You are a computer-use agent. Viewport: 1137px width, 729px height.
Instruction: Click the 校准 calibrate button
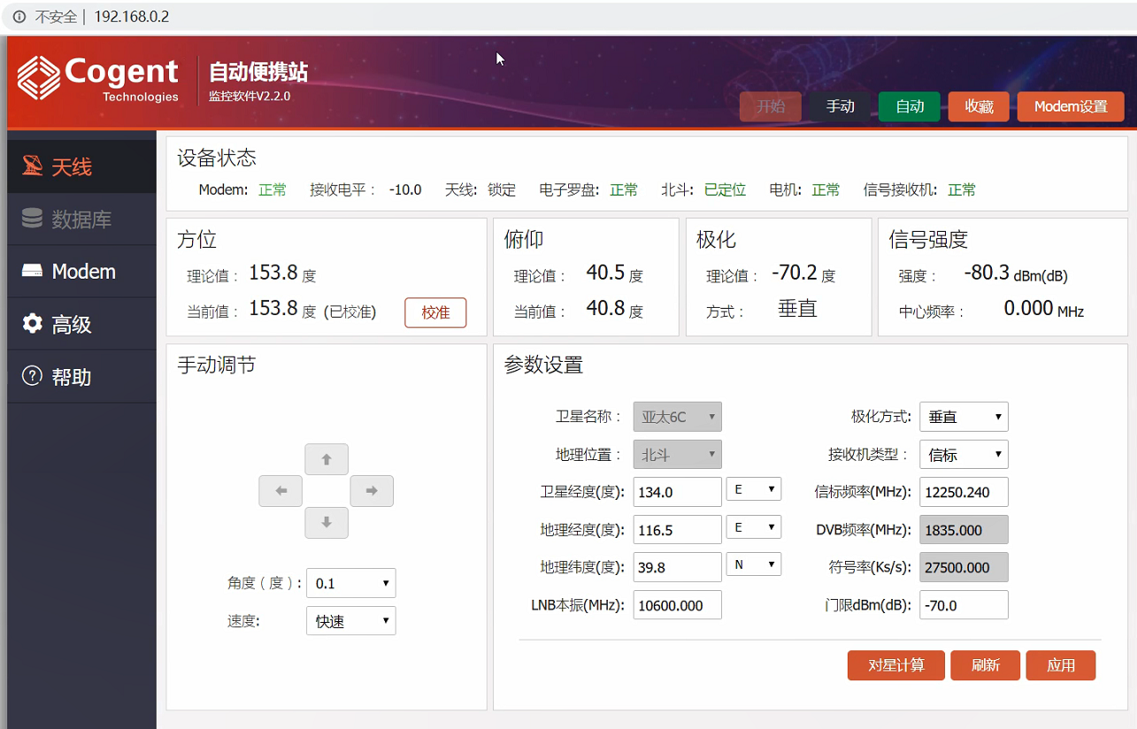pyautogui.click(x=435, y=312)
